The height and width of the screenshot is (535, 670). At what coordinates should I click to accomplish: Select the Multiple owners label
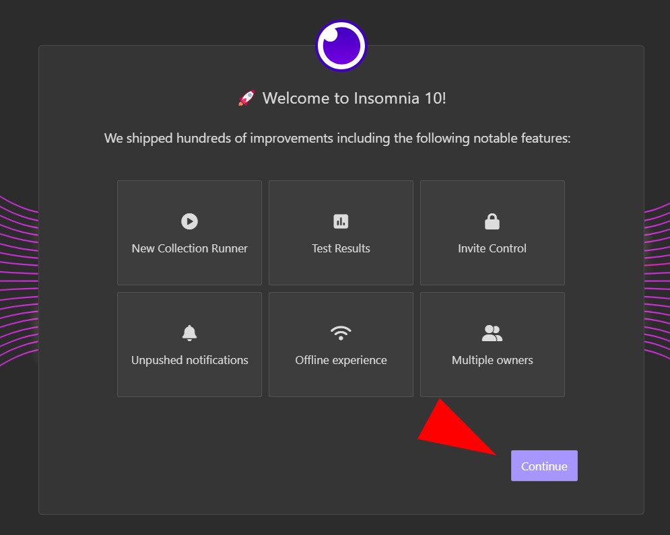pyautogui.click(x=492, y=360)
